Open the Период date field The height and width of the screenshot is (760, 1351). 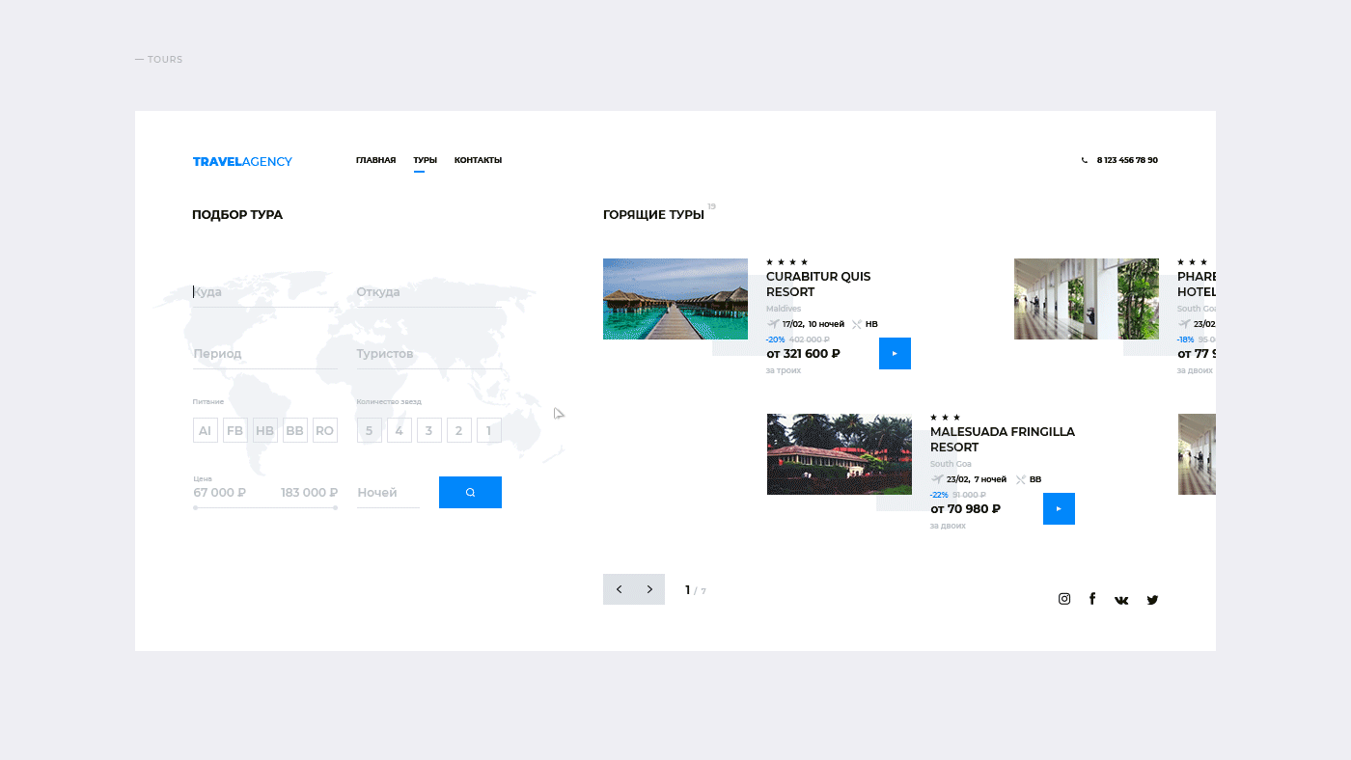tap(265, 354)
